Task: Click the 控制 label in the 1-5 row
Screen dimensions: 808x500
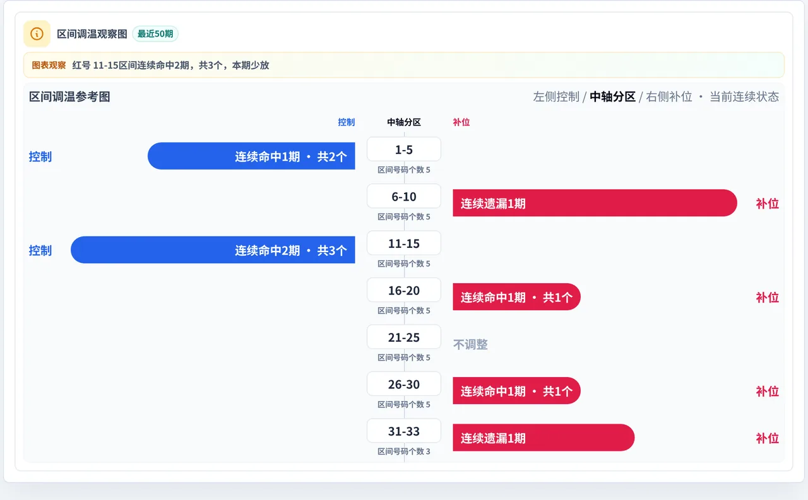Action: [40, 156]
